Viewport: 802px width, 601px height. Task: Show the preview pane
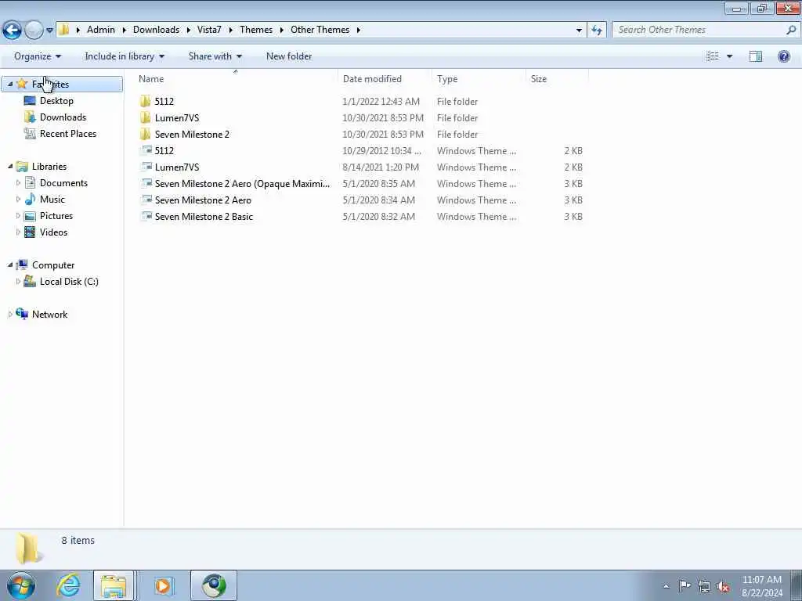pyautogui.click(x=756, y=56)
